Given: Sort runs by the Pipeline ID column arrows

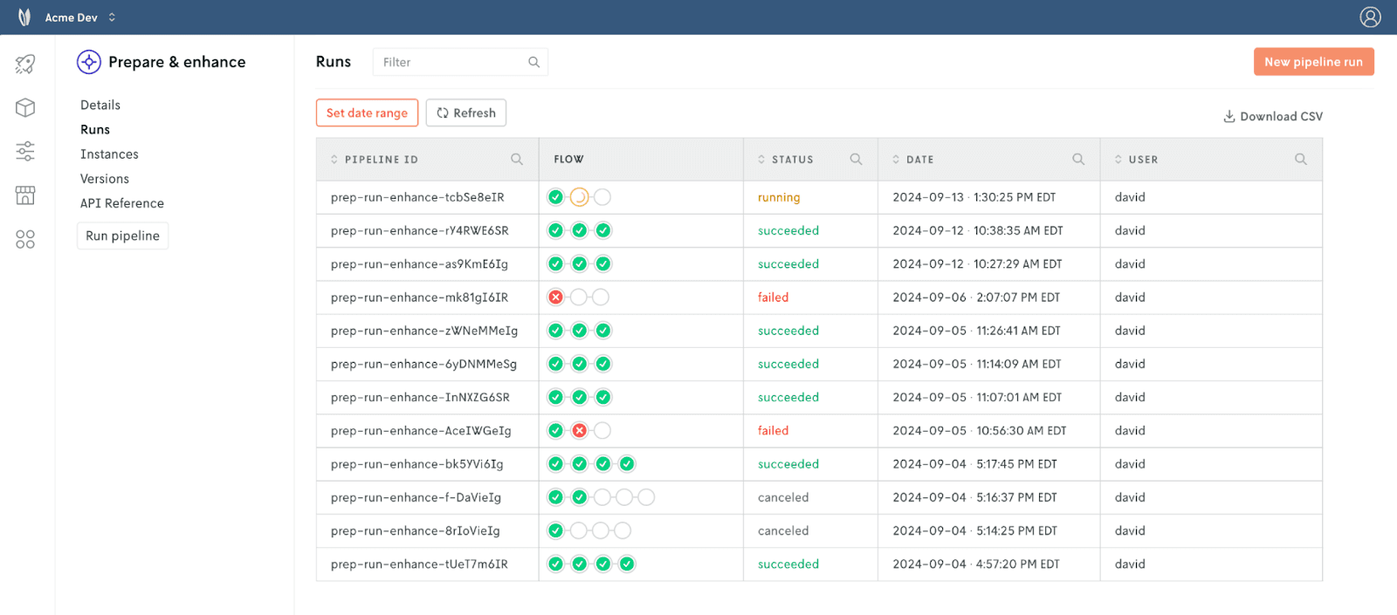Looking at the screenshot, I should click(x=334, y=160).
